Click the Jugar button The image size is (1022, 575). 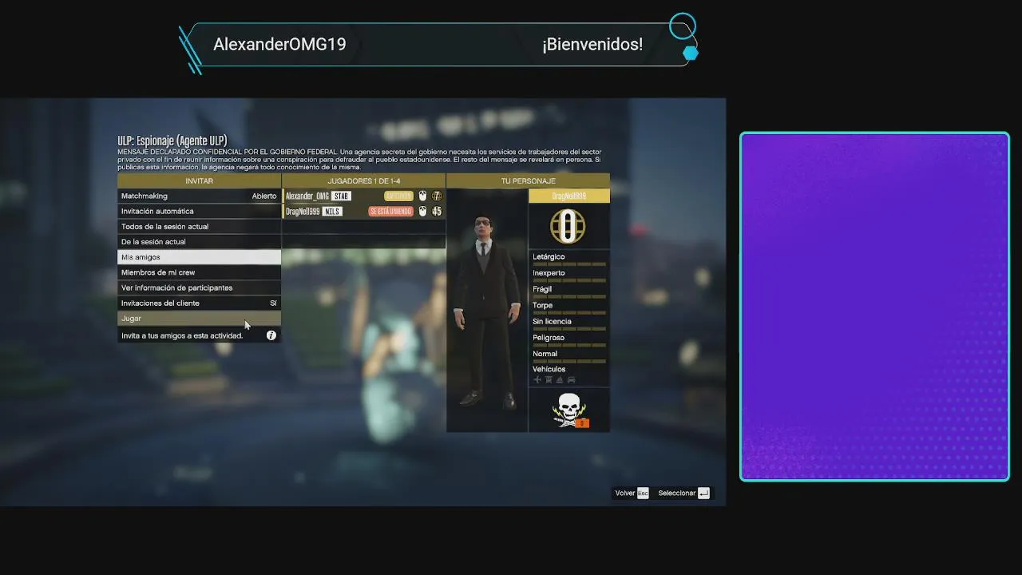tap(199, 318)
